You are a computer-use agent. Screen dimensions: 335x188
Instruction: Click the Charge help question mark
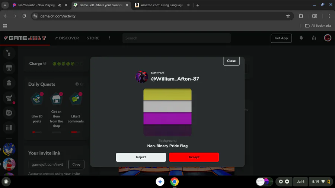(x=45, y=63)
